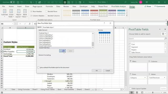Uncheck the Row Headers option
This screenshot has width=168, height=94.
click(31, 11)
